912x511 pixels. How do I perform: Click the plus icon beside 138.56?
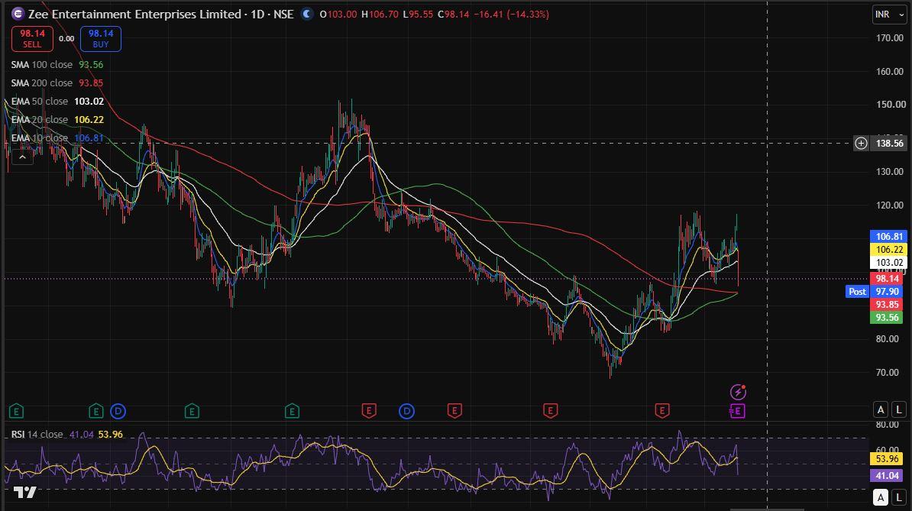click(x=861, y=143)
